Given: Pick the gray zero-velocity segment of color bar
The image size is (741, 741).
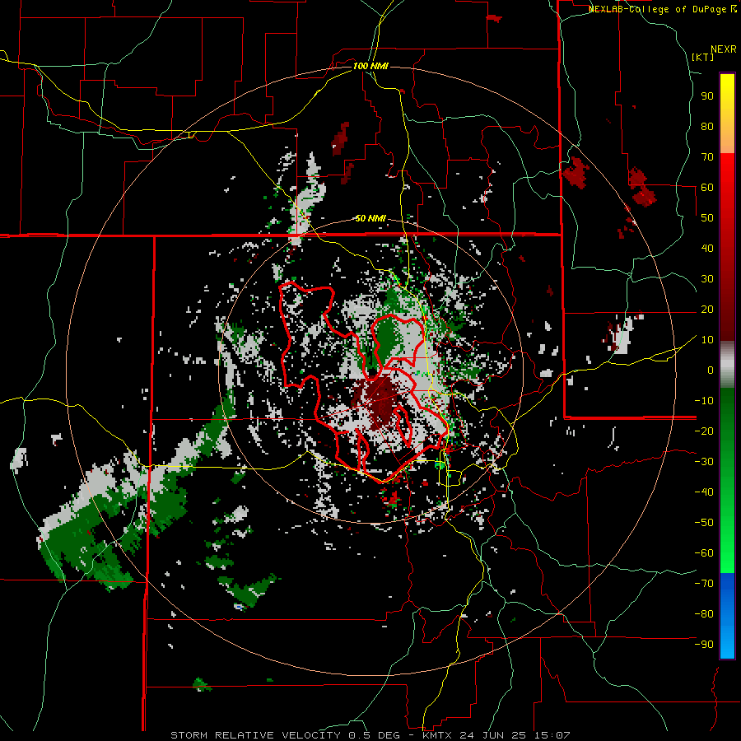Looking at the screenshot, I should (x=727, y=365).
